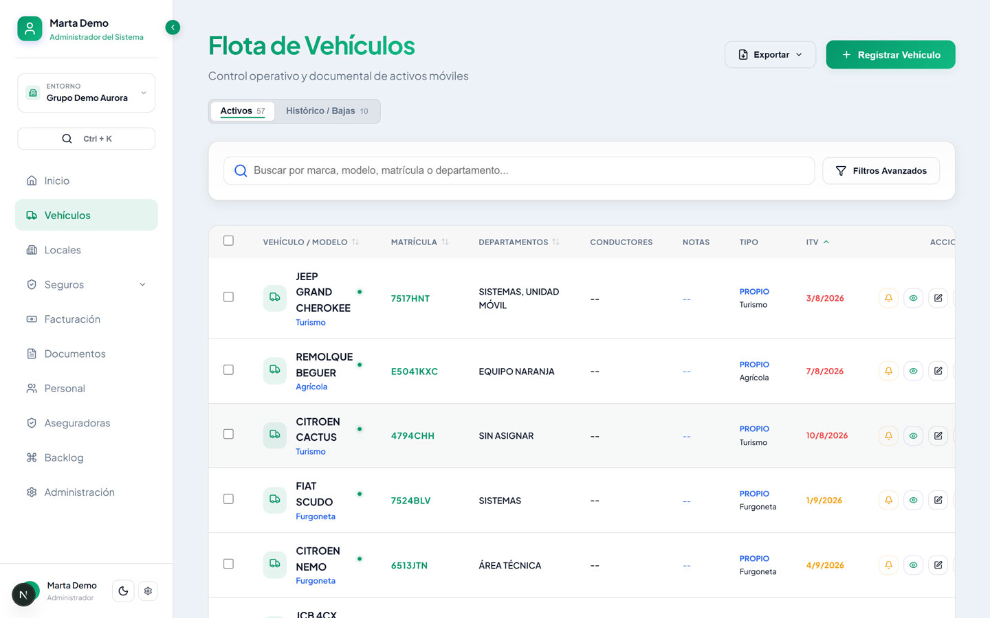Check the Citroen Nemo row checkbox

tap(228, 564)
